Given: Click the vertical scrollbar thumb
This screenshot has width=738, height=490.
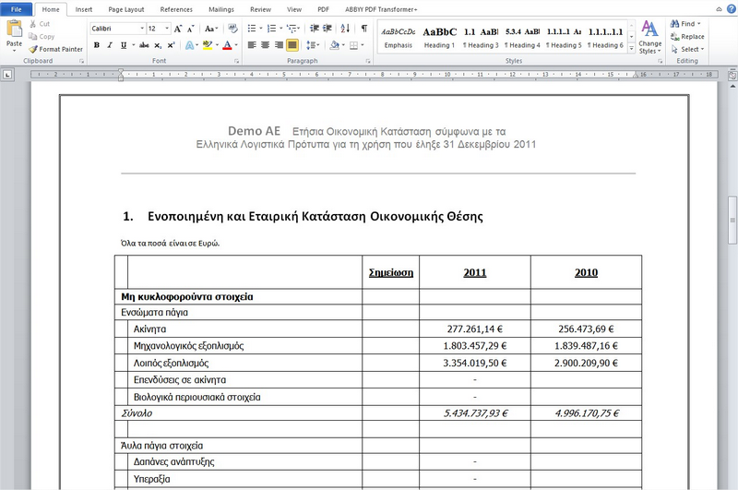Looking at the screenshot, I should click(732, 221).
